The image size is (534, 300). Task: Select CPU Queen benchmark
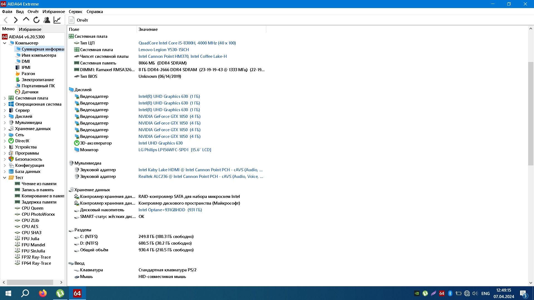(32, 208)
